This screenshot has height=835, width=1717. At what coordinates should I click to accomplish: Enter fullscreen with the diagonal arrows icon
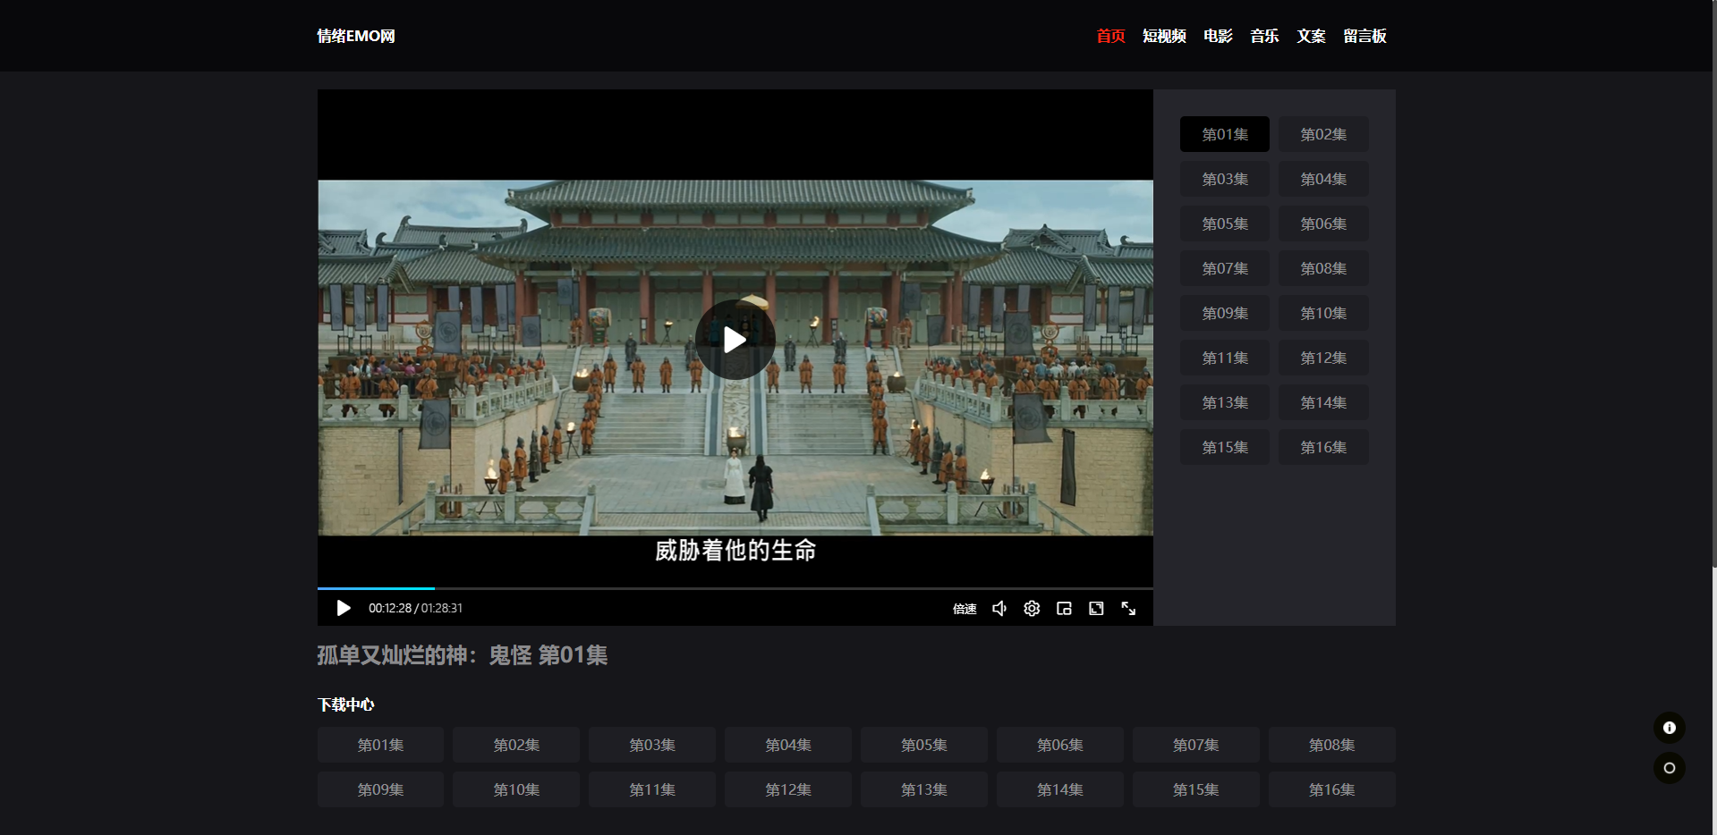tap(1128, 608)
